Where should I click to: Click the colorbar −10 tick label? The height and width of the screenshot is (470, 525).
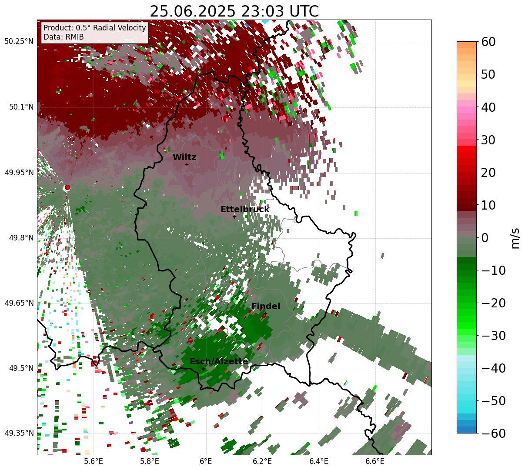[x=493, y=270]
